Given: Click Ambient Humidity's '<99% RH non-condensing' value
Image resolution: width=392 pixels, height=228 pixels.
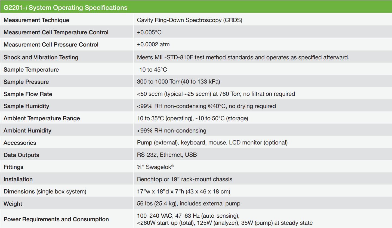Looking at the screenshot, I should click(172, 131).
